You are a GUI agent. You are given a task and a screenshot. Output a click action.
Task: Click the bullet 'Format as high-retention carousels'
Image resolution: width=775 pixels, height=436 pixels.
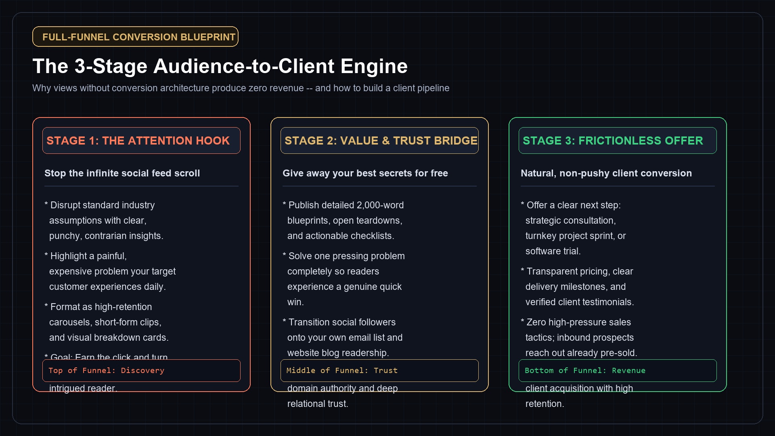click(x=107, y=322)
